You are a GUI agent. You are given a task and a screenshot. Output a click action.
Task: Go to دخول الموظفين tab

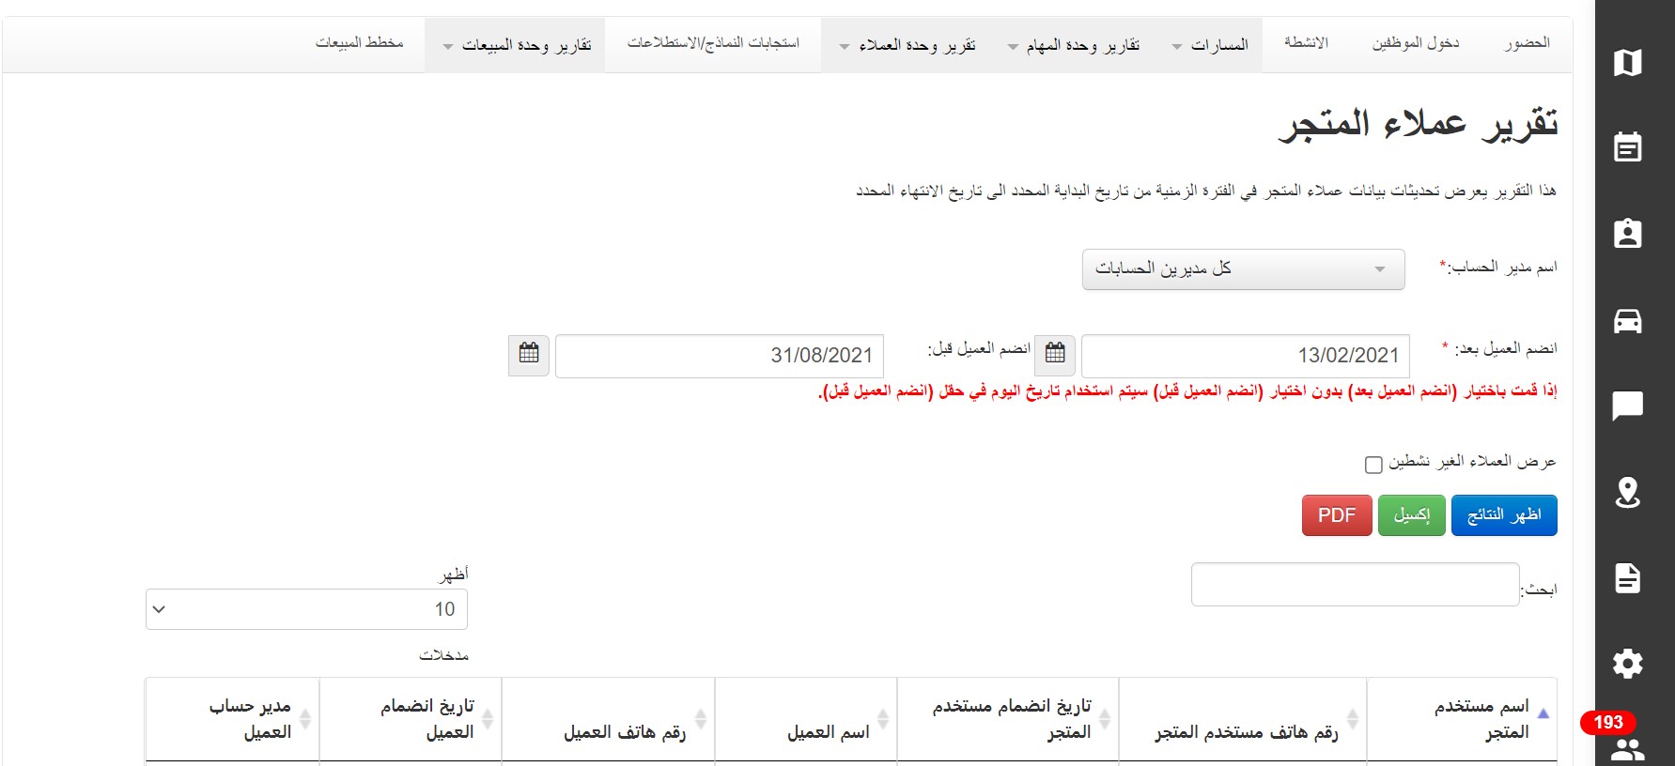click(x=1415, y=43)
